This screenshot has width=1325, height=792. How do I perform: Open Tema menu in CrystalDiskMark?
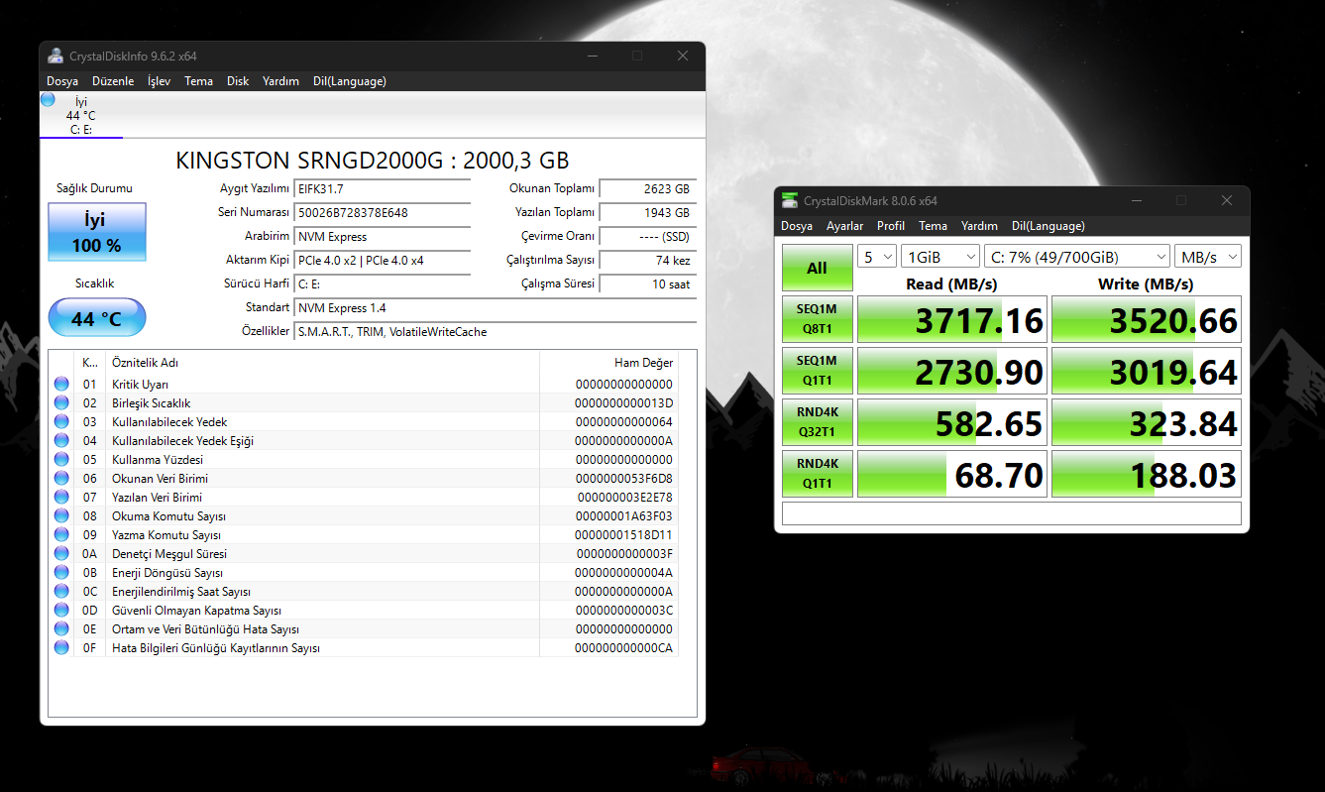(933, 226)
